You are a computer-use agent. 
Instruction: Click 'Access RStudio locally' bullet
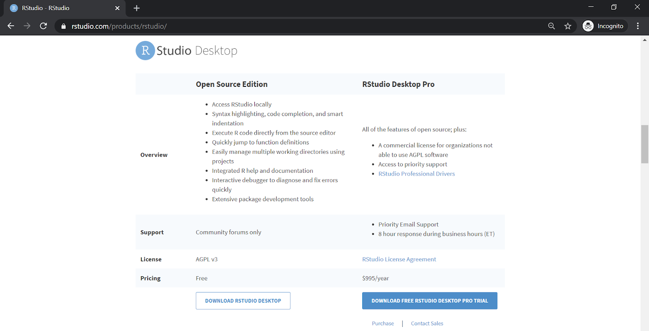[242, 105]
